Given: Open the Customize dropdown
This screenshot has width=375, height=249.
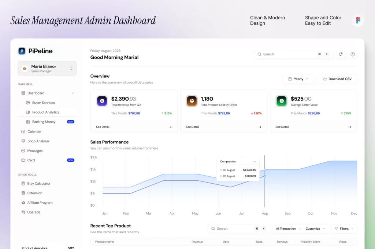Looking at the screenshot, I should [x=315, y=229].
